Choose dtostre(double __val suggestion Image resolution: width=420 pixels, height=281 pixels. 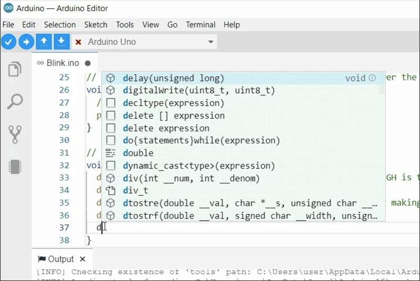pos(243,203)
